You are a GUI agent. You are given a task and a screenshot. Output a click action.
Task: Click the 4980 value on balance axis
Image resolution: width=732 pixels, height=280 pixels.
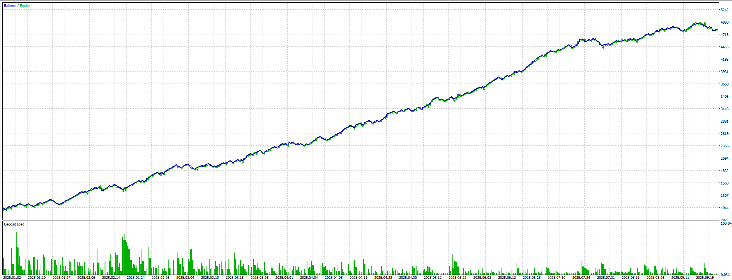[724, 22]
